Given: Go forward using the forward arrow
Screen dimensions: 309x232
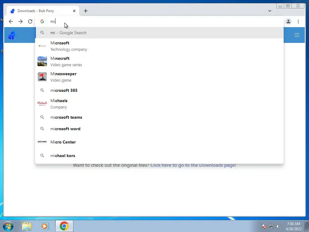Looking at the screenshot, I should (21, 21).
